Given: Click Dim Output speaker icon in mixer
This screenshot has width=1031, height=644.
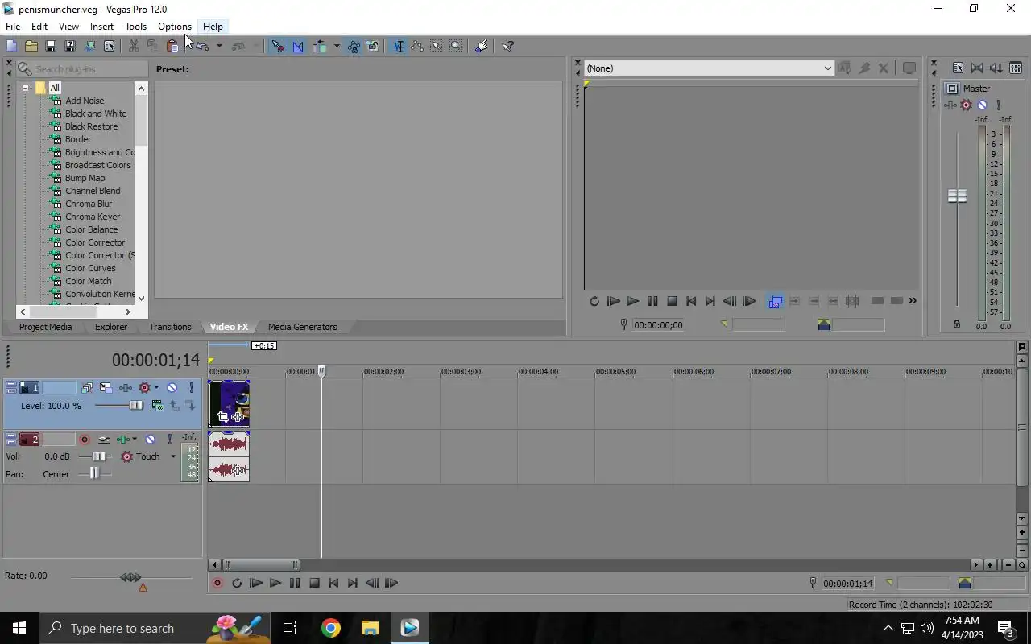Looking at the screenshot, I should 996,68.
